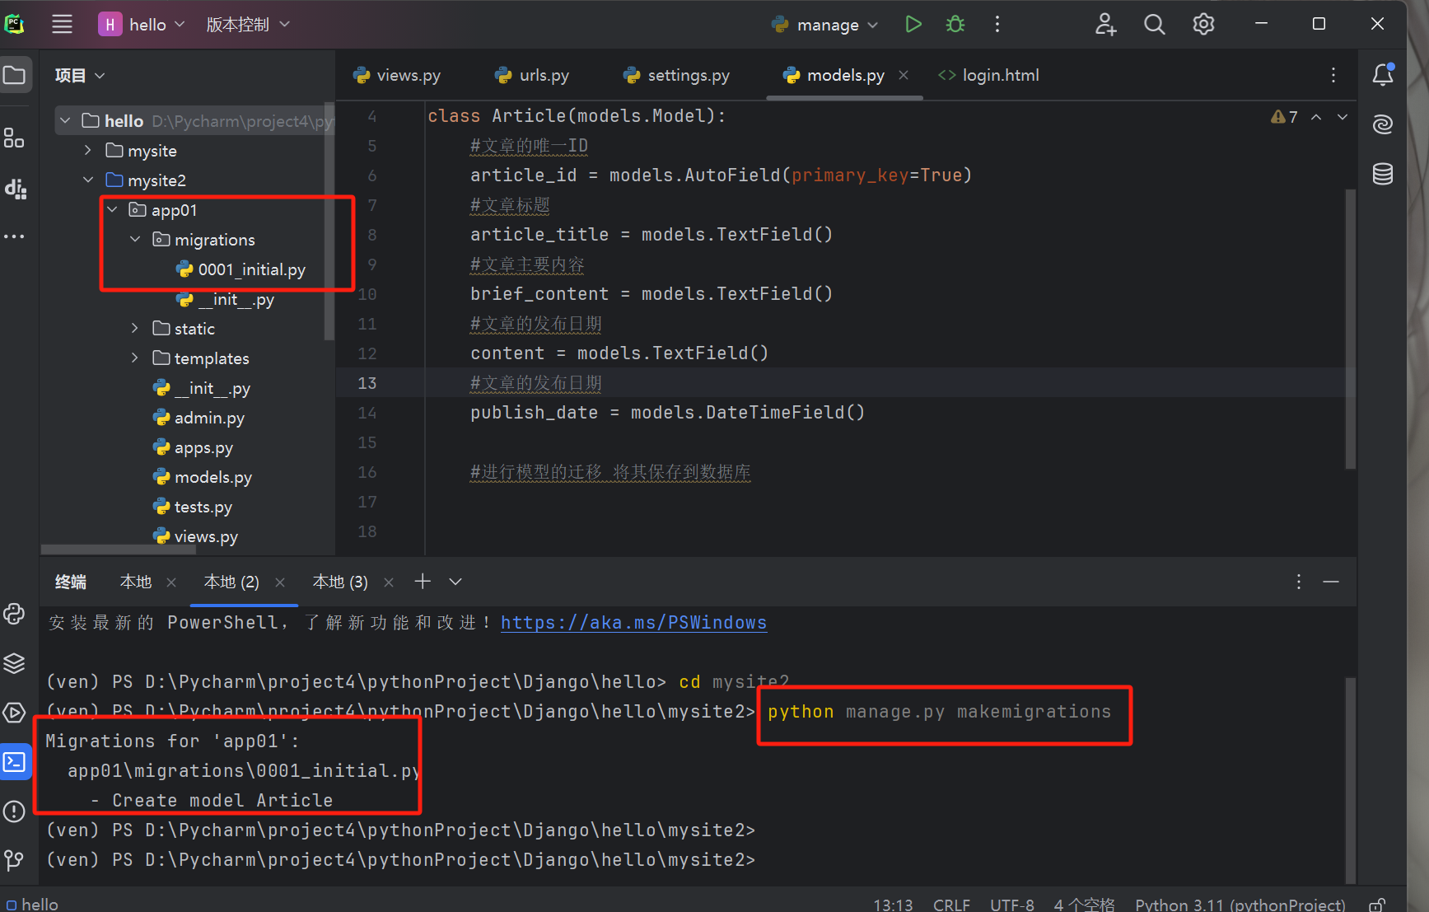
Task: Show more tool windows ellipsis
Action: (x=15, y=236)
